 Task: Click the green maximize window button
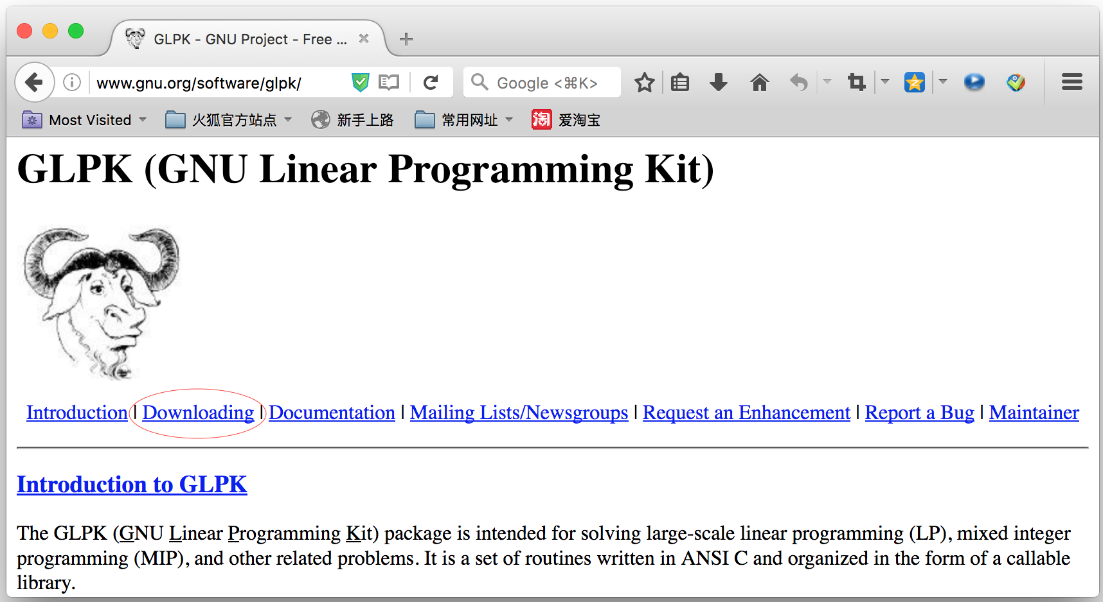(76, 31)
